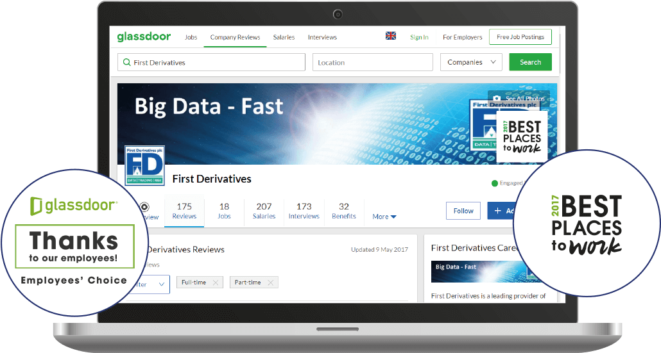Click the See All Photos camera icon

pos(497,98)
